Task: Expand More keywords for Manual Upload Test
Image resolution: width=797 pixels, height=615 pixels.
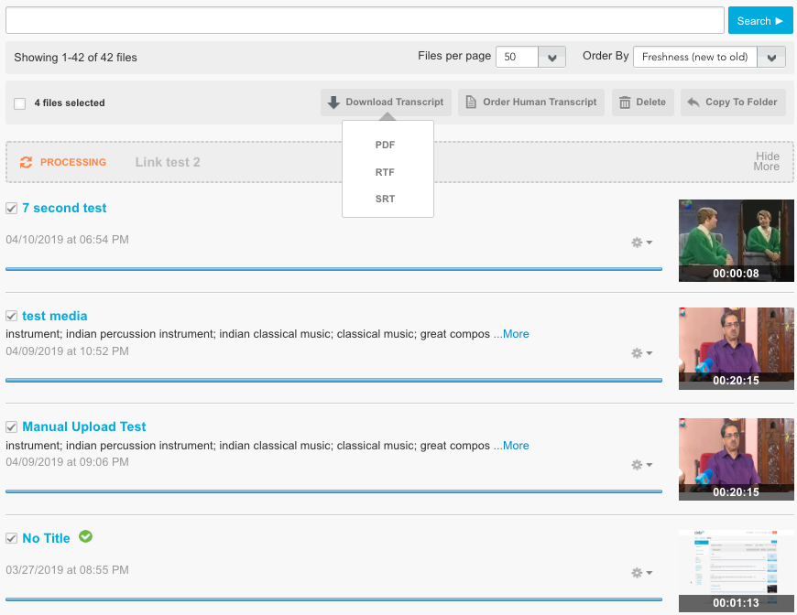Action: click(516, 446)
